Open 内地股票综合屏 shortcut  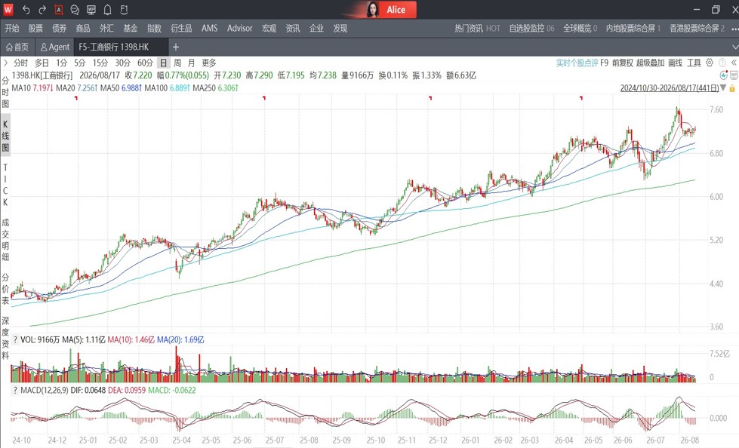click(633, 28)
